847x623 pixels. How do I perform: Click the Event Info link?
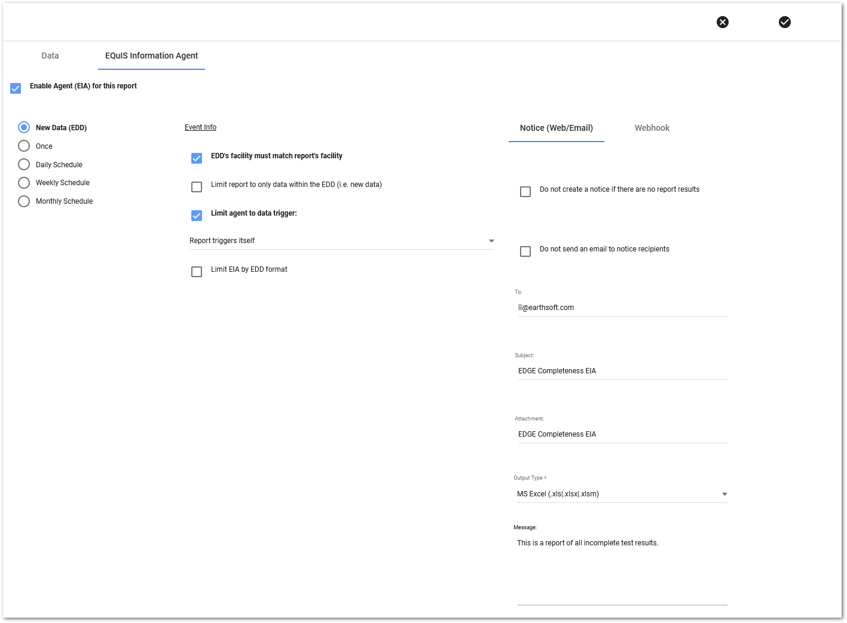200,127
